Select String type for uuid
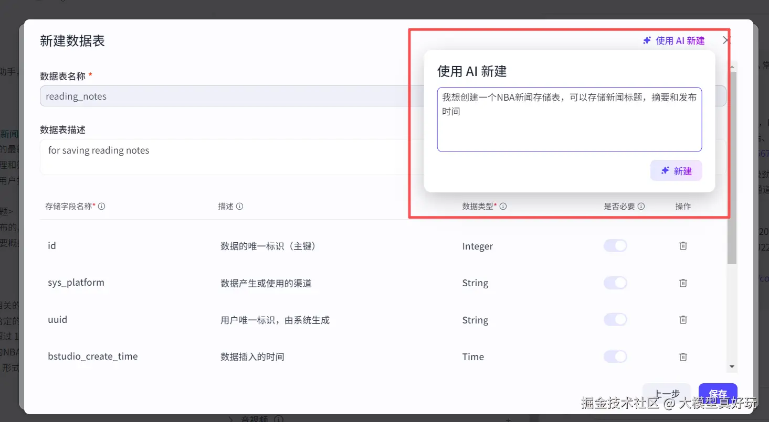 (475, 320)
